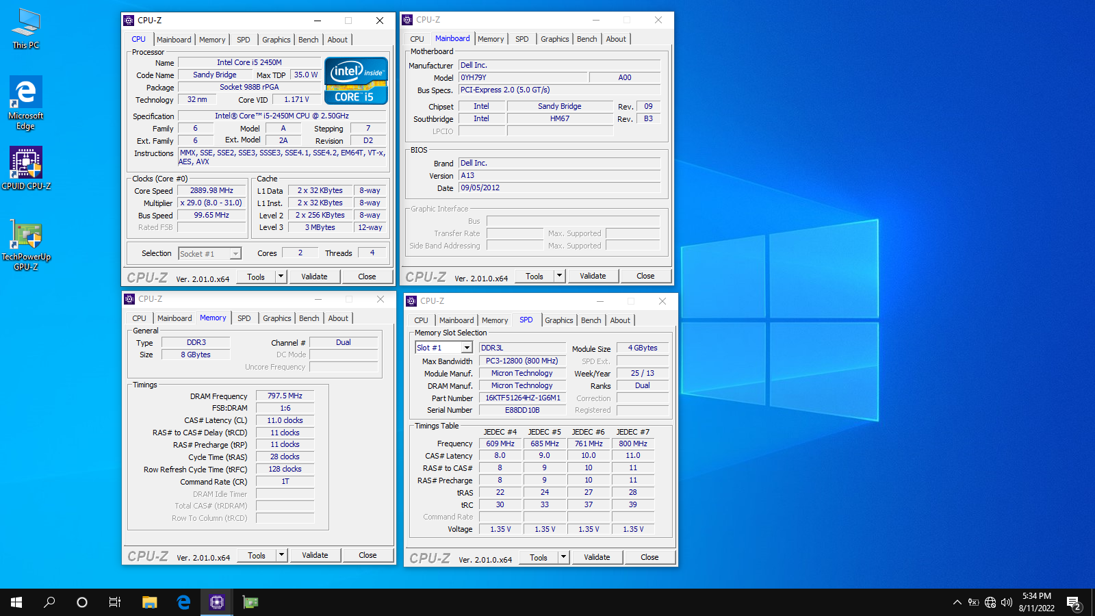
Task: Click the Intel Core i5 logo badge
Action: [x=356, y=81]
